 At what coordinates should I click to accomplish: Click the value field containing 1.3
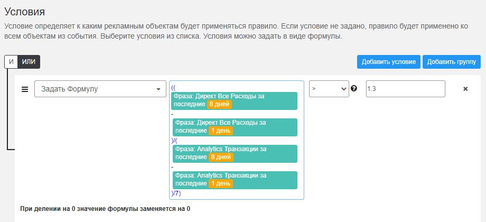click(x=405, y=89)
